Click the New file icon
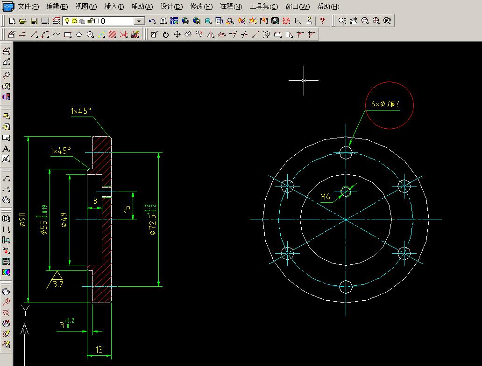Screen dimensions: 482x366 [x=12, y=21]
